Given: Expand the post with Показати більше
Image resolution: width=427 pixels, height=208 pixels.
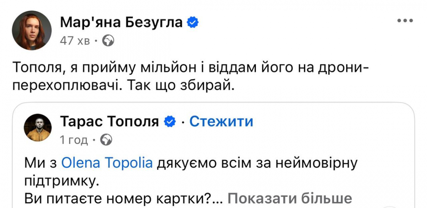Looking at the screenshot, I should (290, 198).
